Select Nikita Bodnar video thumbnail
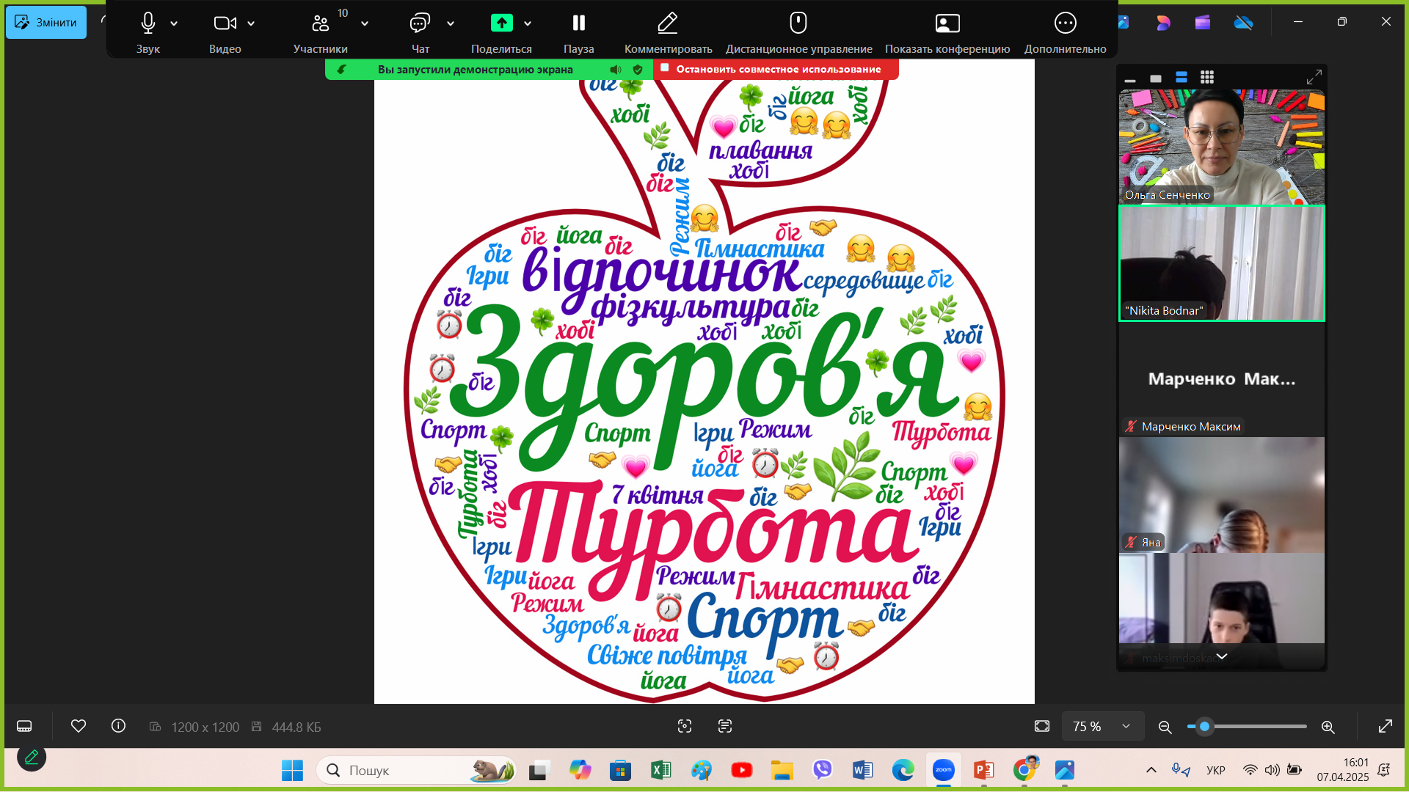This screenshot has height=792, width=1409. [1222, 263]
